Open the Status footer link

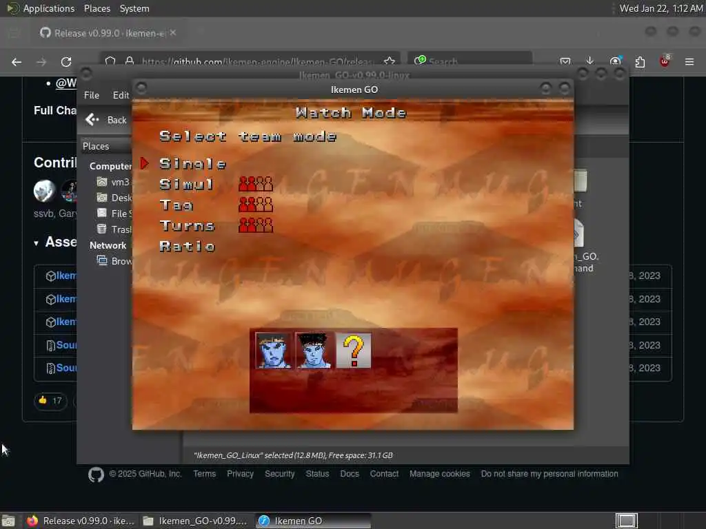[317, 474]
